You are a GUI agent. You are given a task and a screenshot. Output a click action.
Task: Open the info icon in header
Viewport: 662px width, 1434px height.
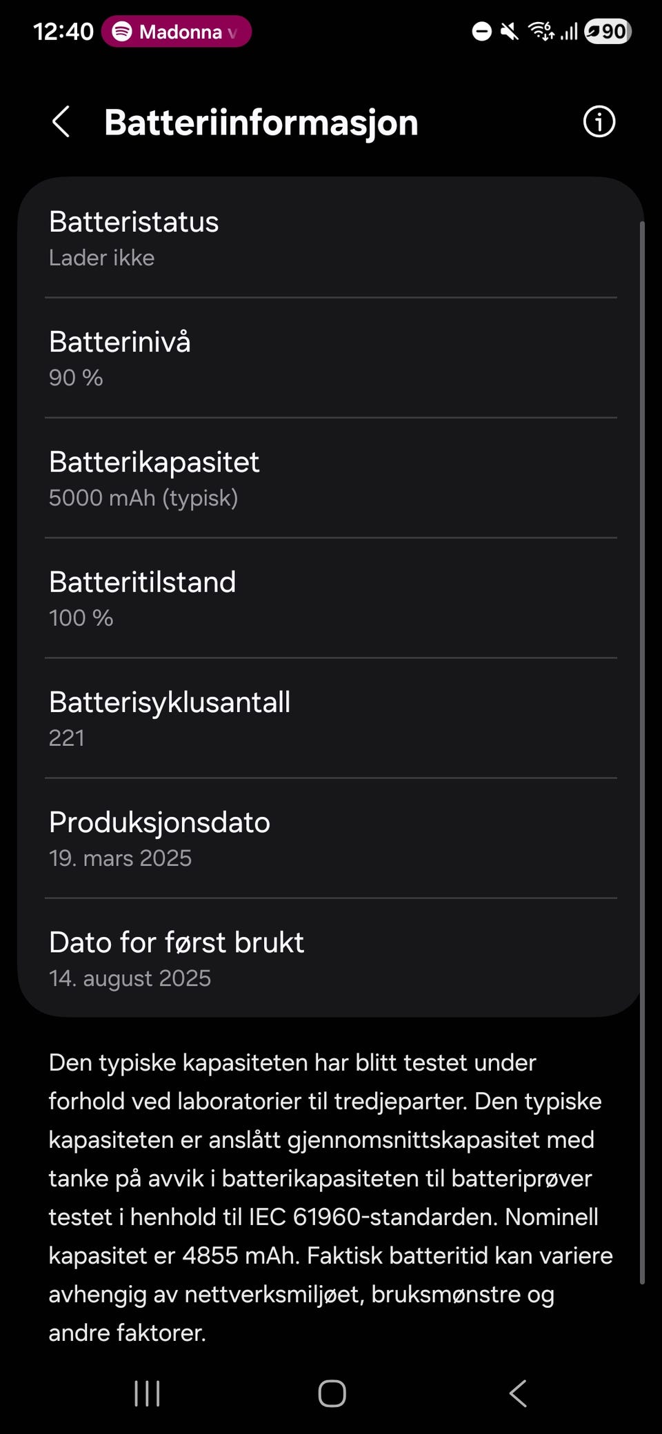coord(599,122)
